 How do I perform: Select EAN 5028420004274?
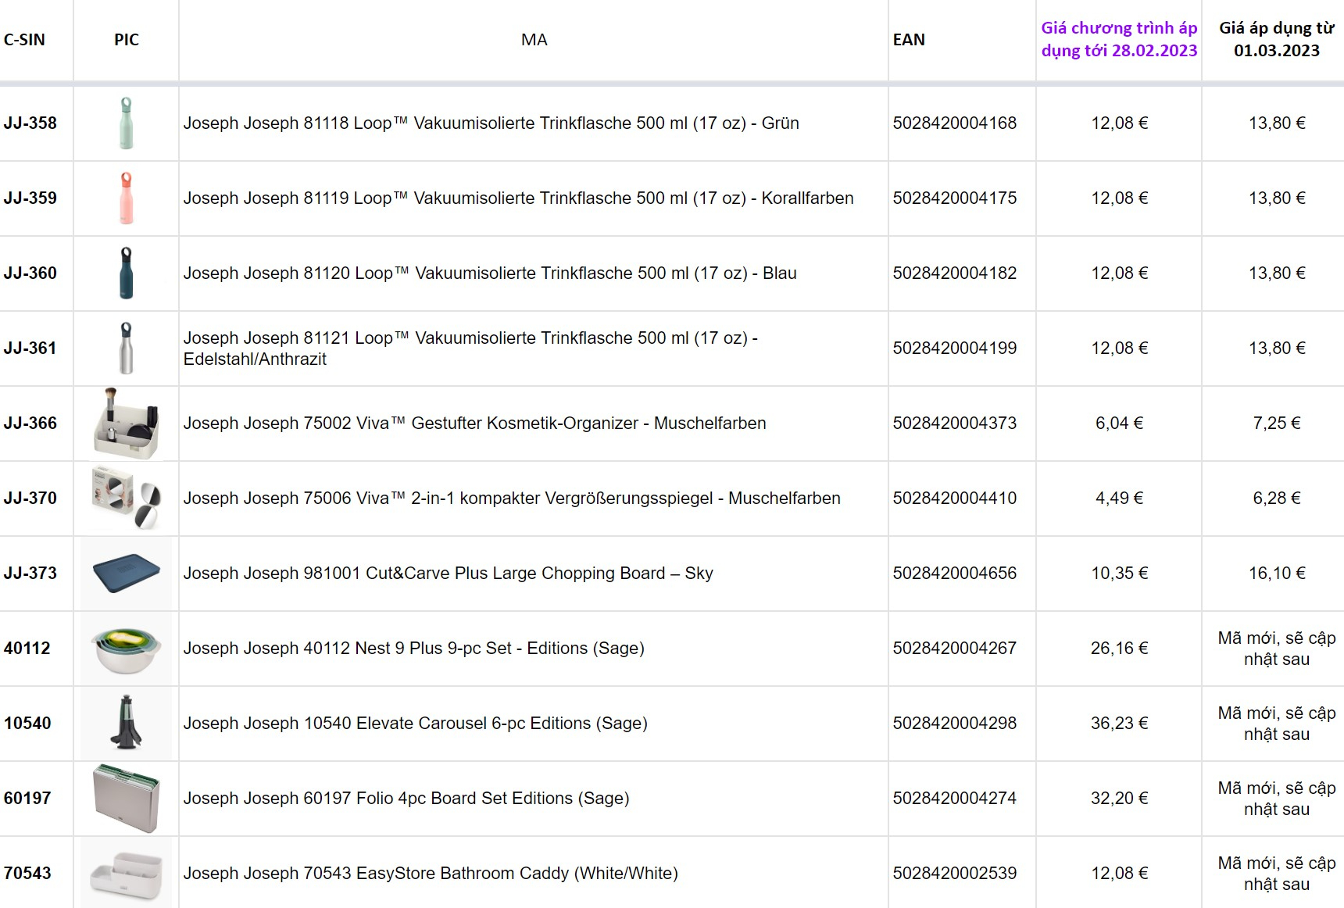click(x=955, y=798)
